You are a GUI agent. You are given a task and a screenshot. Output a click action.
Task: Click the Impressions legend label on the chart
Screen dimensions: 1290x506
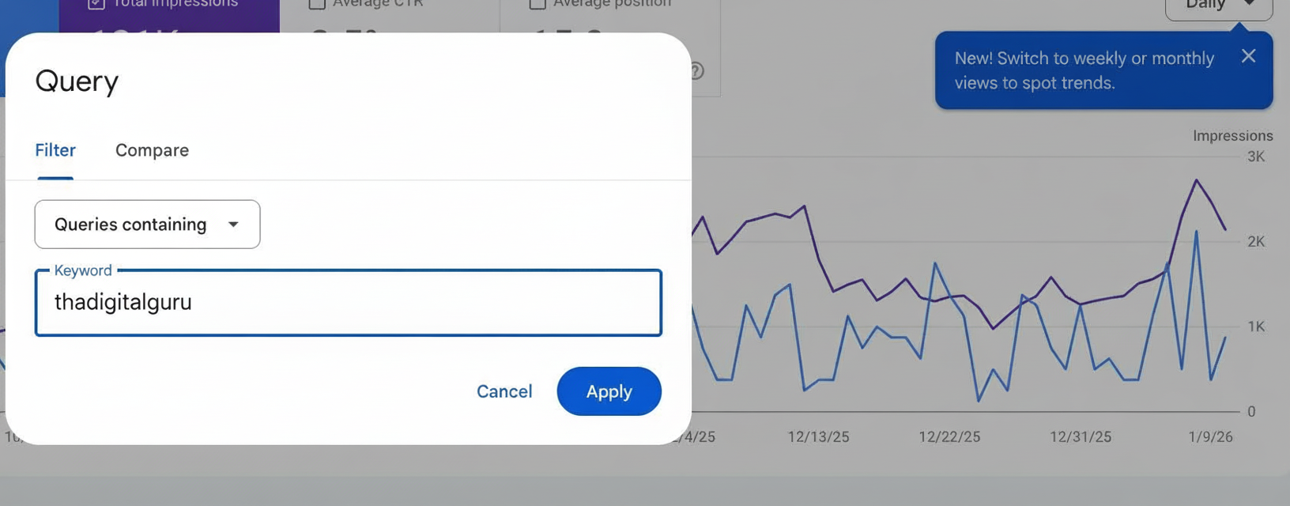pos(1232,135)
